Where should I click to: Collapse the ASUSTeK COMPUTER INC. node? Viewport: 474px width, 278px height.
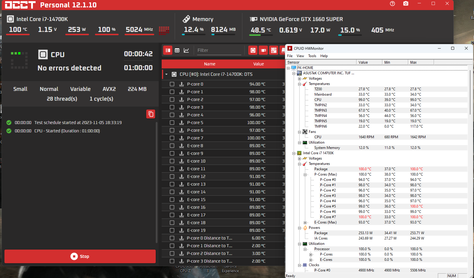pyautogui.click(x=294, y=73)
